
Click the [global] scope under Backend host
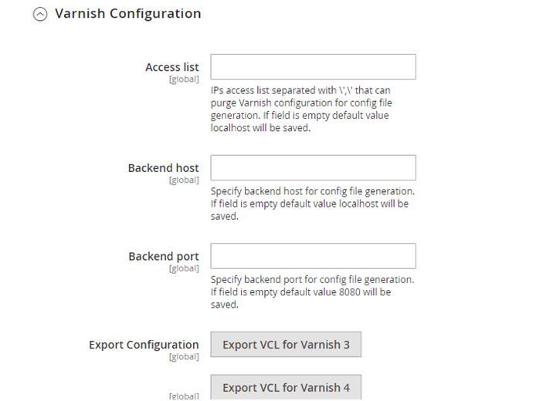(x=184, y=180)
